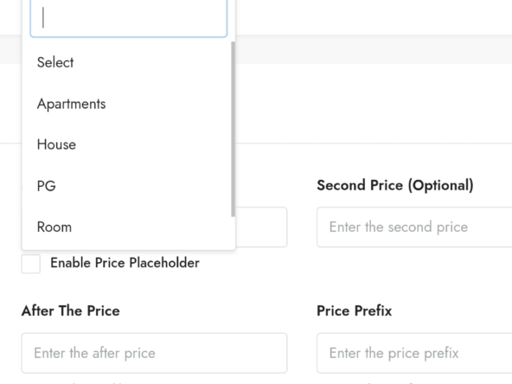Click the dropdown list's vertical scrollbar thumb
The width and height of the screenshot is (512, 384).
[233, 129]
